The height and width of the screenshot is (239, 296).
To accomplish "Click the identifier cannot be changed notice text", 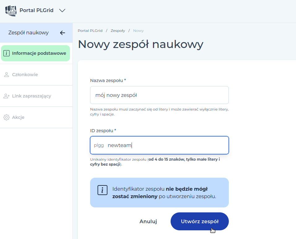I will tap(164, 193).
